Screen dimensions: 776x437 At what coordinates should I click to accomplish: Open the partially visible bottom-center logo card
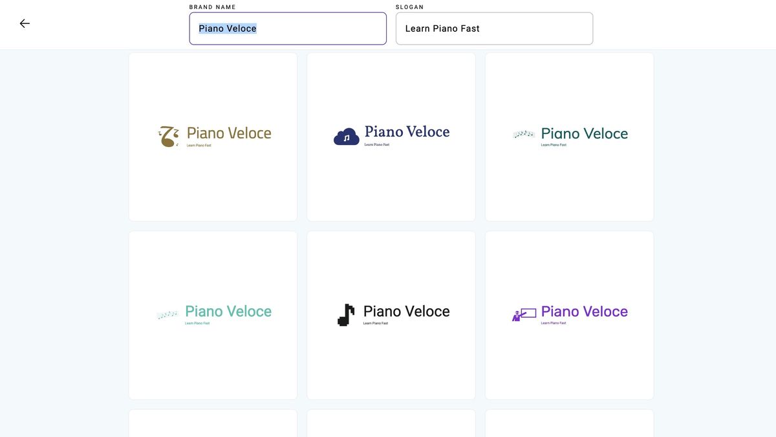(x=391, y=423)
